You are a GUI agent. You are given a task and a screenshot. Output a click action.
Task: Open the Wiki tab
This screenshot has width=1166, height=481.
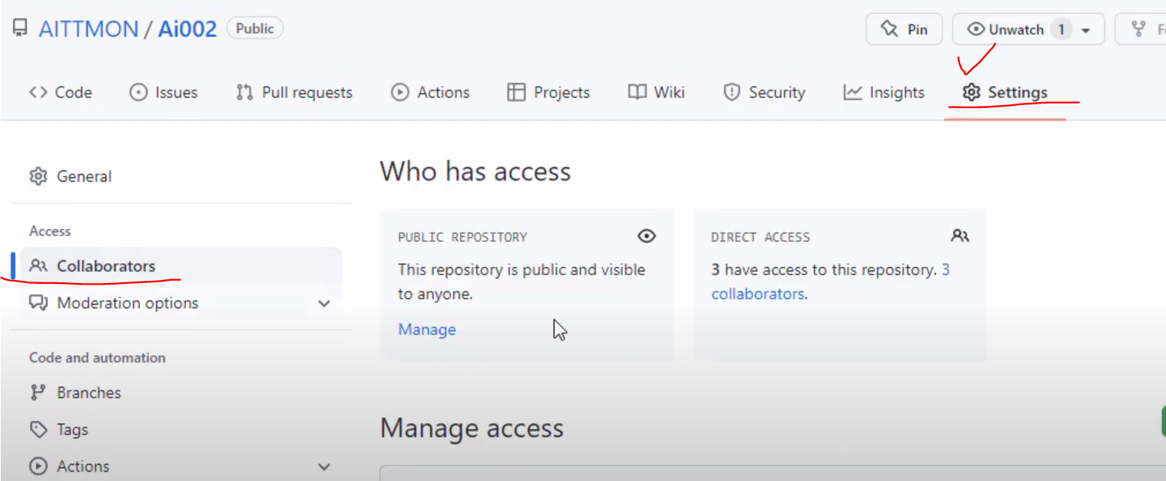656,92
